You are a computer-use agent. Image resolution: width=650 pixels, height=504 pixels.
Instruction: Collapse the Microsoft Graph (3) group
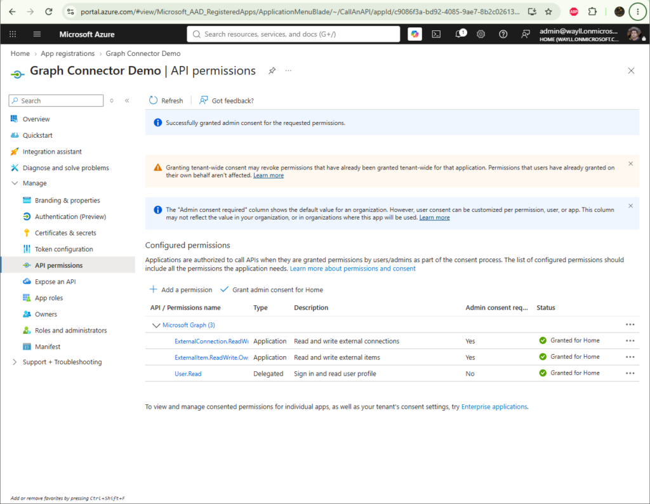pos(156,326)
